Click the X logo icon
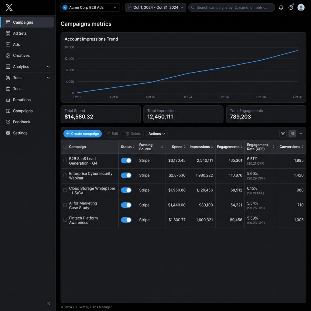311x311 pixels. pos(9,7)
